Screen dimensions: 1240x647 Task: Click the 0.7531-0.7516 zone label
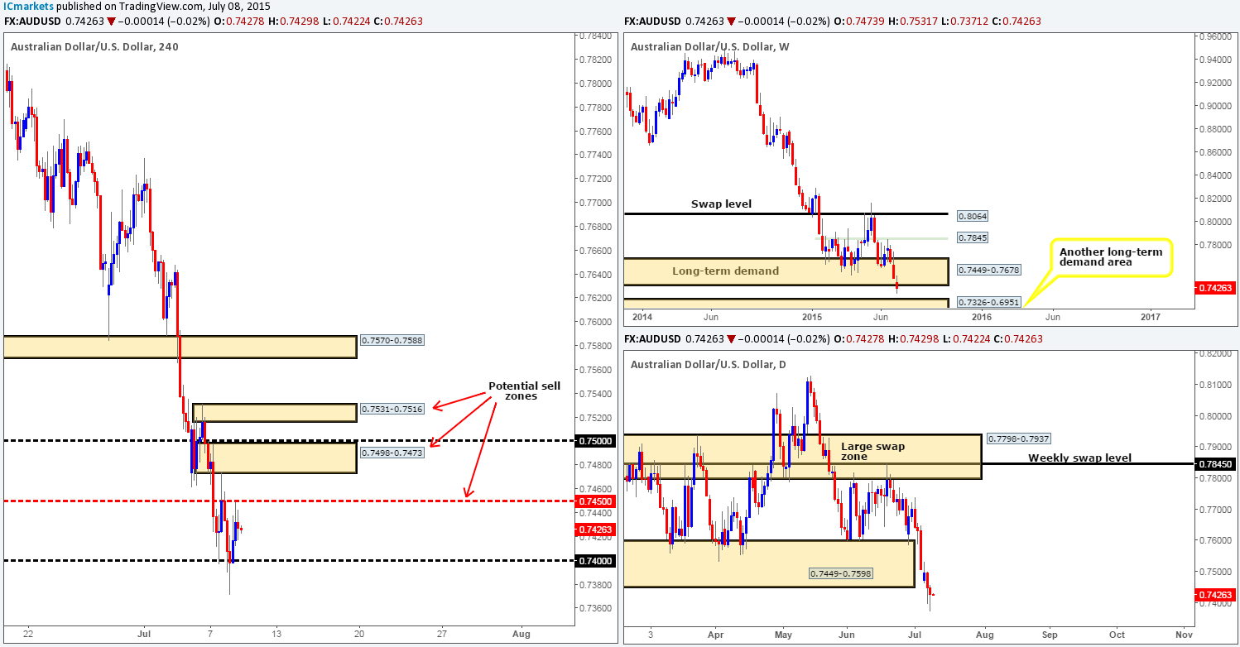coord(394,410)
